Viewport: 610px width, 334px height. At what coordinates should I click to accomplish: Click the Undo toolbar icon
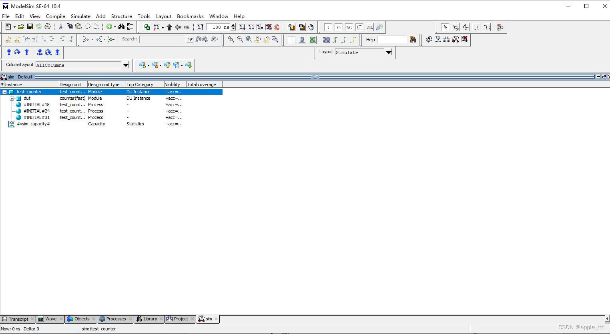click(x=86, y=27)
